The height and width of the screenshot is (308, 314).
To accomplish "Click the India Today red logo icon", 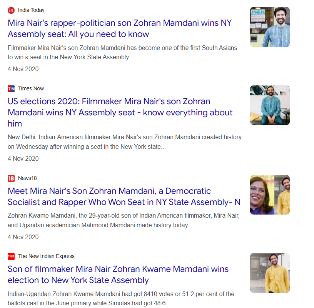I will point(11,10).
